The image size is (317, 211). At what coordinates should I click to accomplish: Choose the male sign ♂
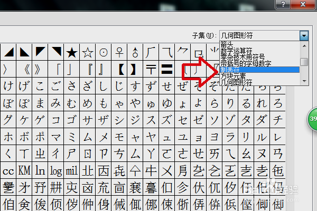[135, 53]
